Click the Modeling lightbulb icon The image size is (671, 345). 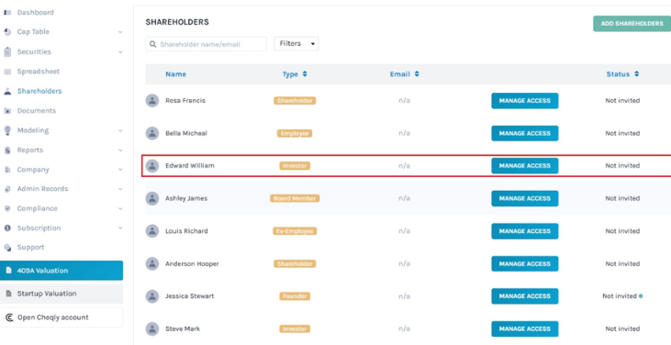coord(7,130)
